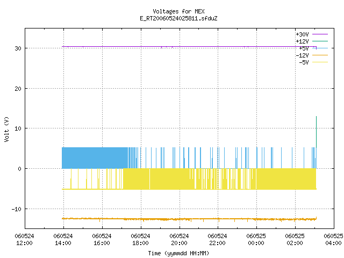The width and height of the screenshot is (344, 258).
Task: Click y-axis tick label -10
Action: 17,209
